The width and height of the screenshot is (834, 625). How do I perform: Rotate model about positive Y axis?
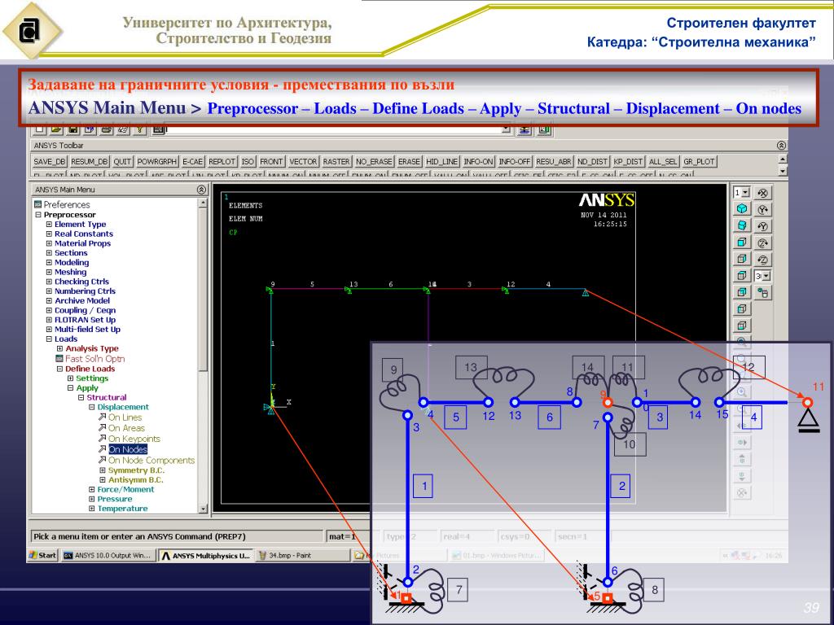[x=762, y=209]
